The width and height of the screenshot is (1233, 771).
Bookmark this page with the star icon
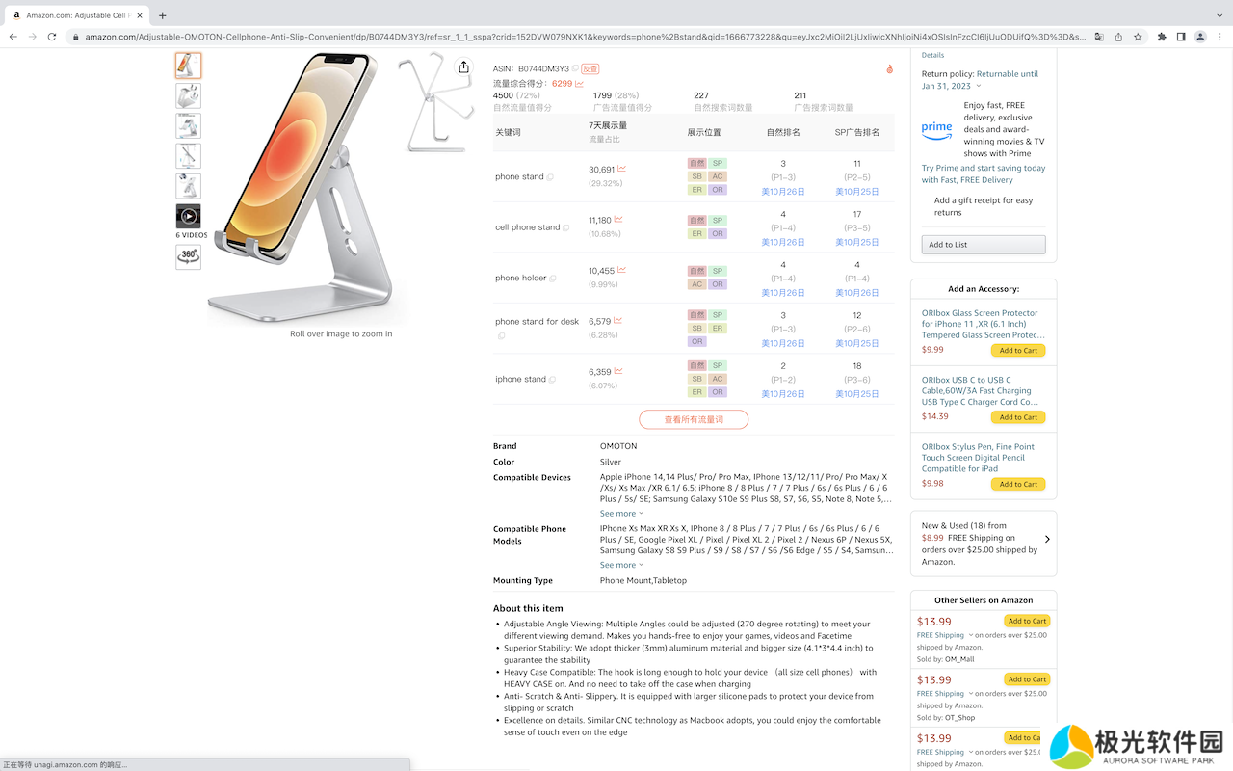click(x=1138, y=37)
